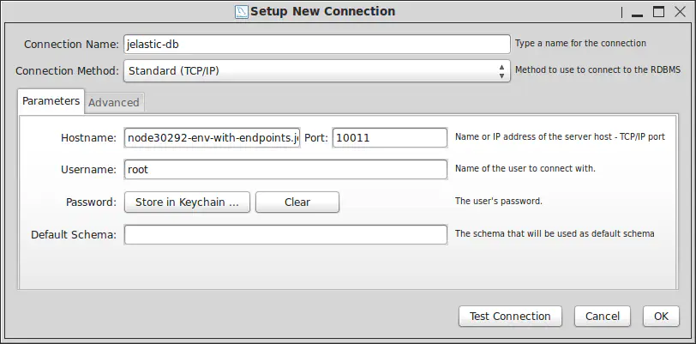Focus the empty Default Schema field

pos(285,234)
